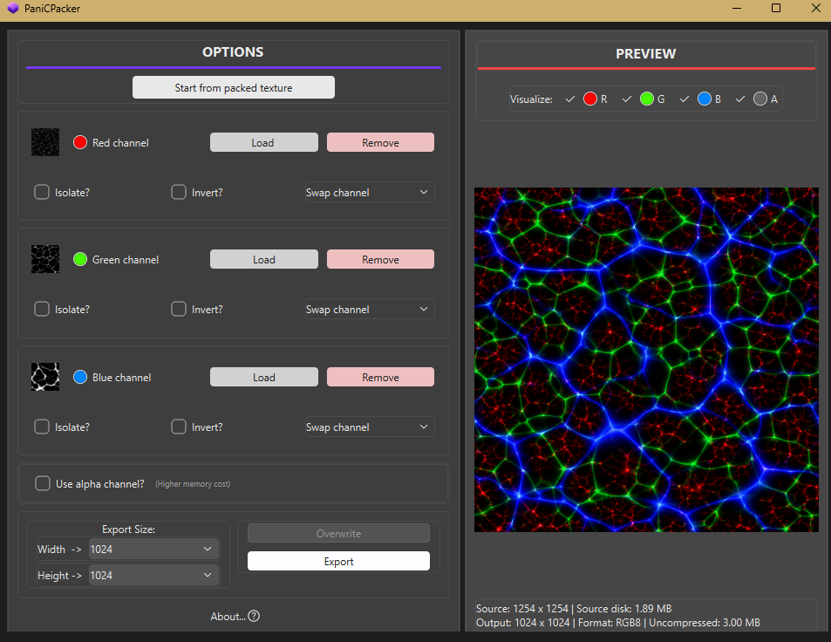Click the green circle next to Green channel
Image resolution: width=831 pixels, height=642 pixels.
tap(80, 259)
